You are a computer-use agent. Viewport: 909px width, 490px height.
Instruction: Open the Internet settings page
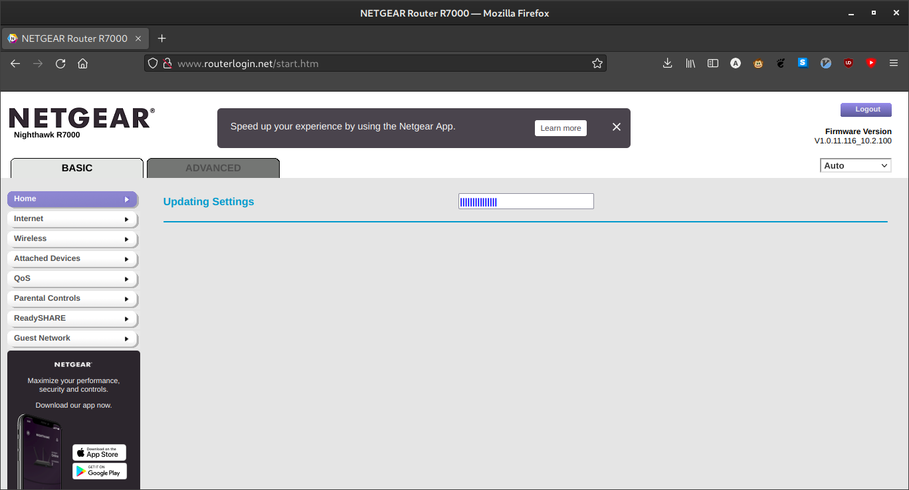tap(72, 218)
